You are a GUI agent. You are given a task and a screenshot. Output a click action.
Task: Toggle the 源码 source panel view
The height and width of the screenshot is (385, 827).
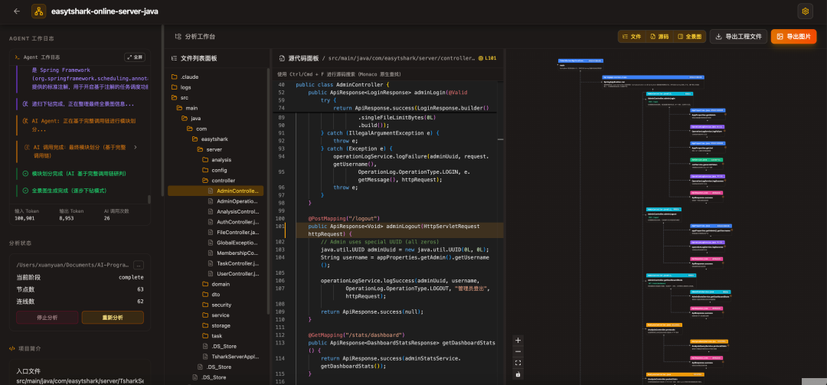coord(659,36)
